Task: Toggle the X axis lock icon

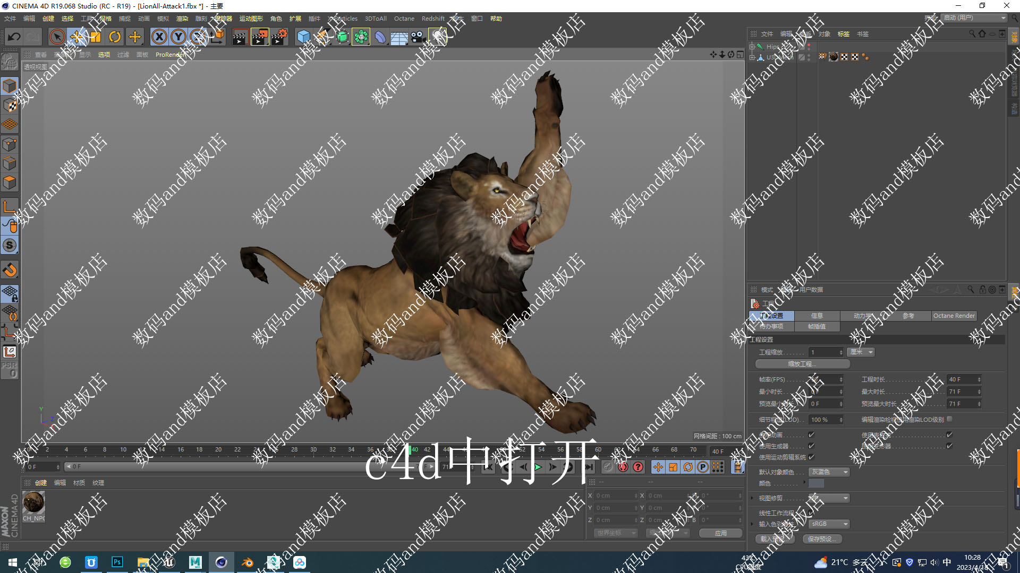Action: coord(159,37)
